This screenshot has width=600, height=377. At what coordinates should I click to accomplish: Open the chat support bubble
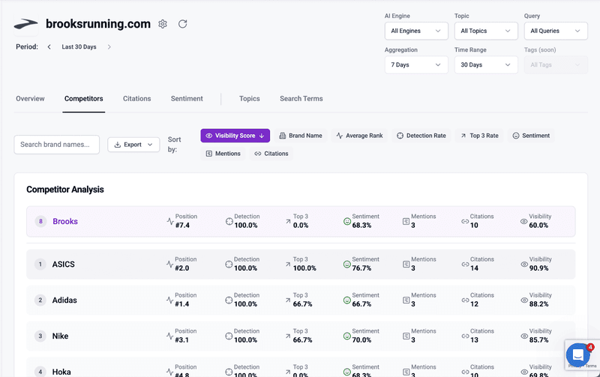[x=578, y=355]
